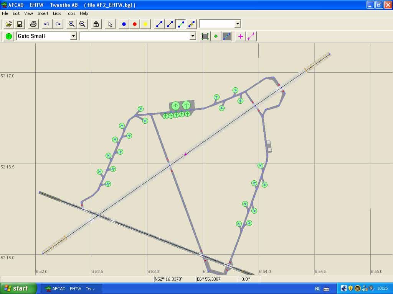
Task: Click the green parking spot icon
Action: coord(8,36)
